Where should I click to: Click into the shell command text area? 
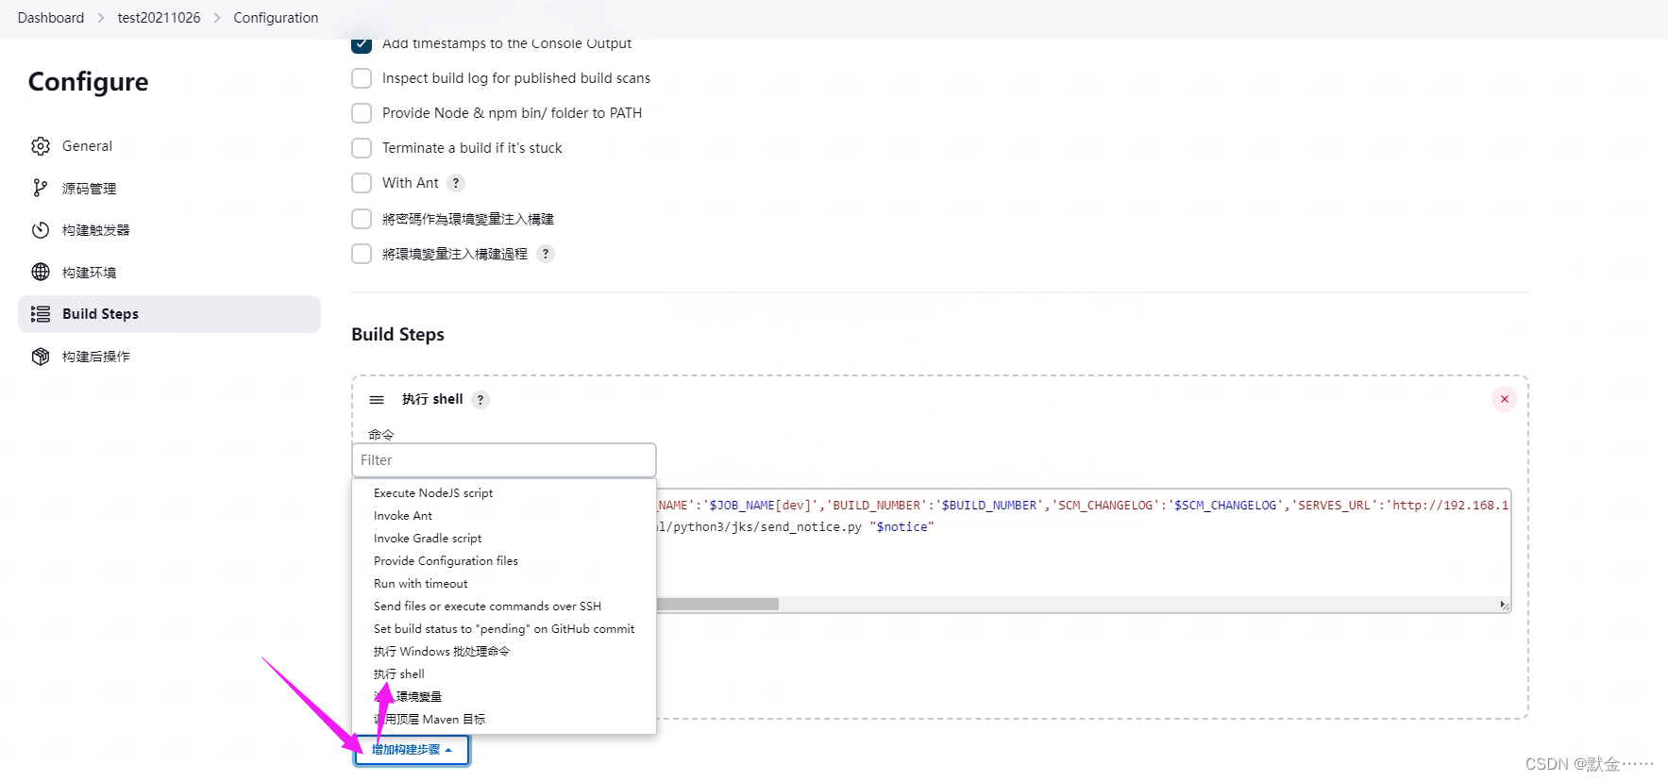(1083, 549)
